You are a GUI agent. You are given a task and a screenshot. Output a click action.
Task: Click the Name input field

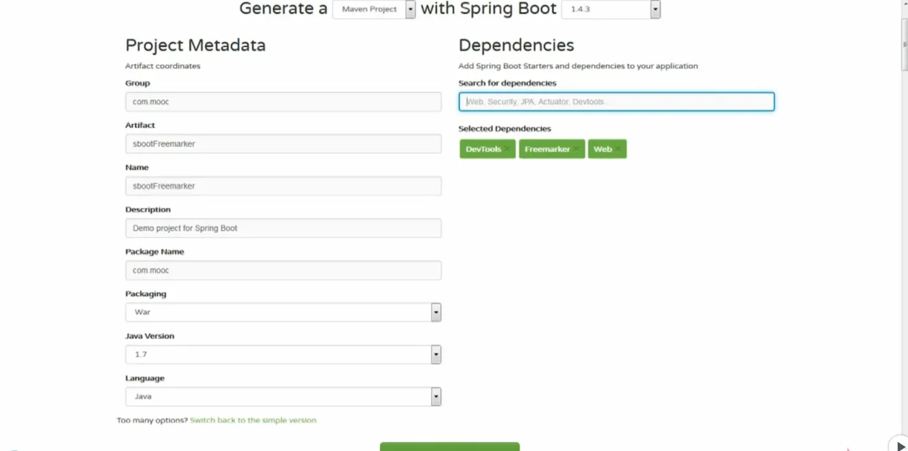coord(283,186)
